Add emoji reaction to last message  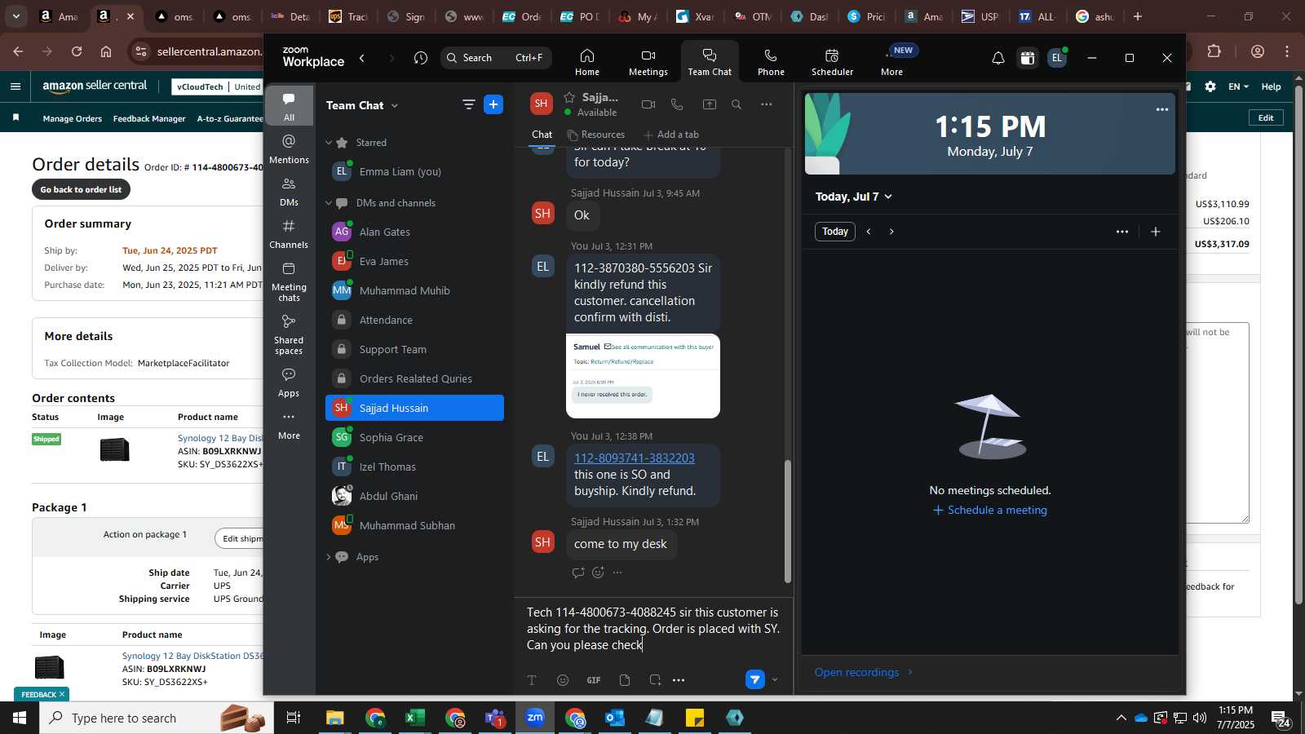point(598,573)
